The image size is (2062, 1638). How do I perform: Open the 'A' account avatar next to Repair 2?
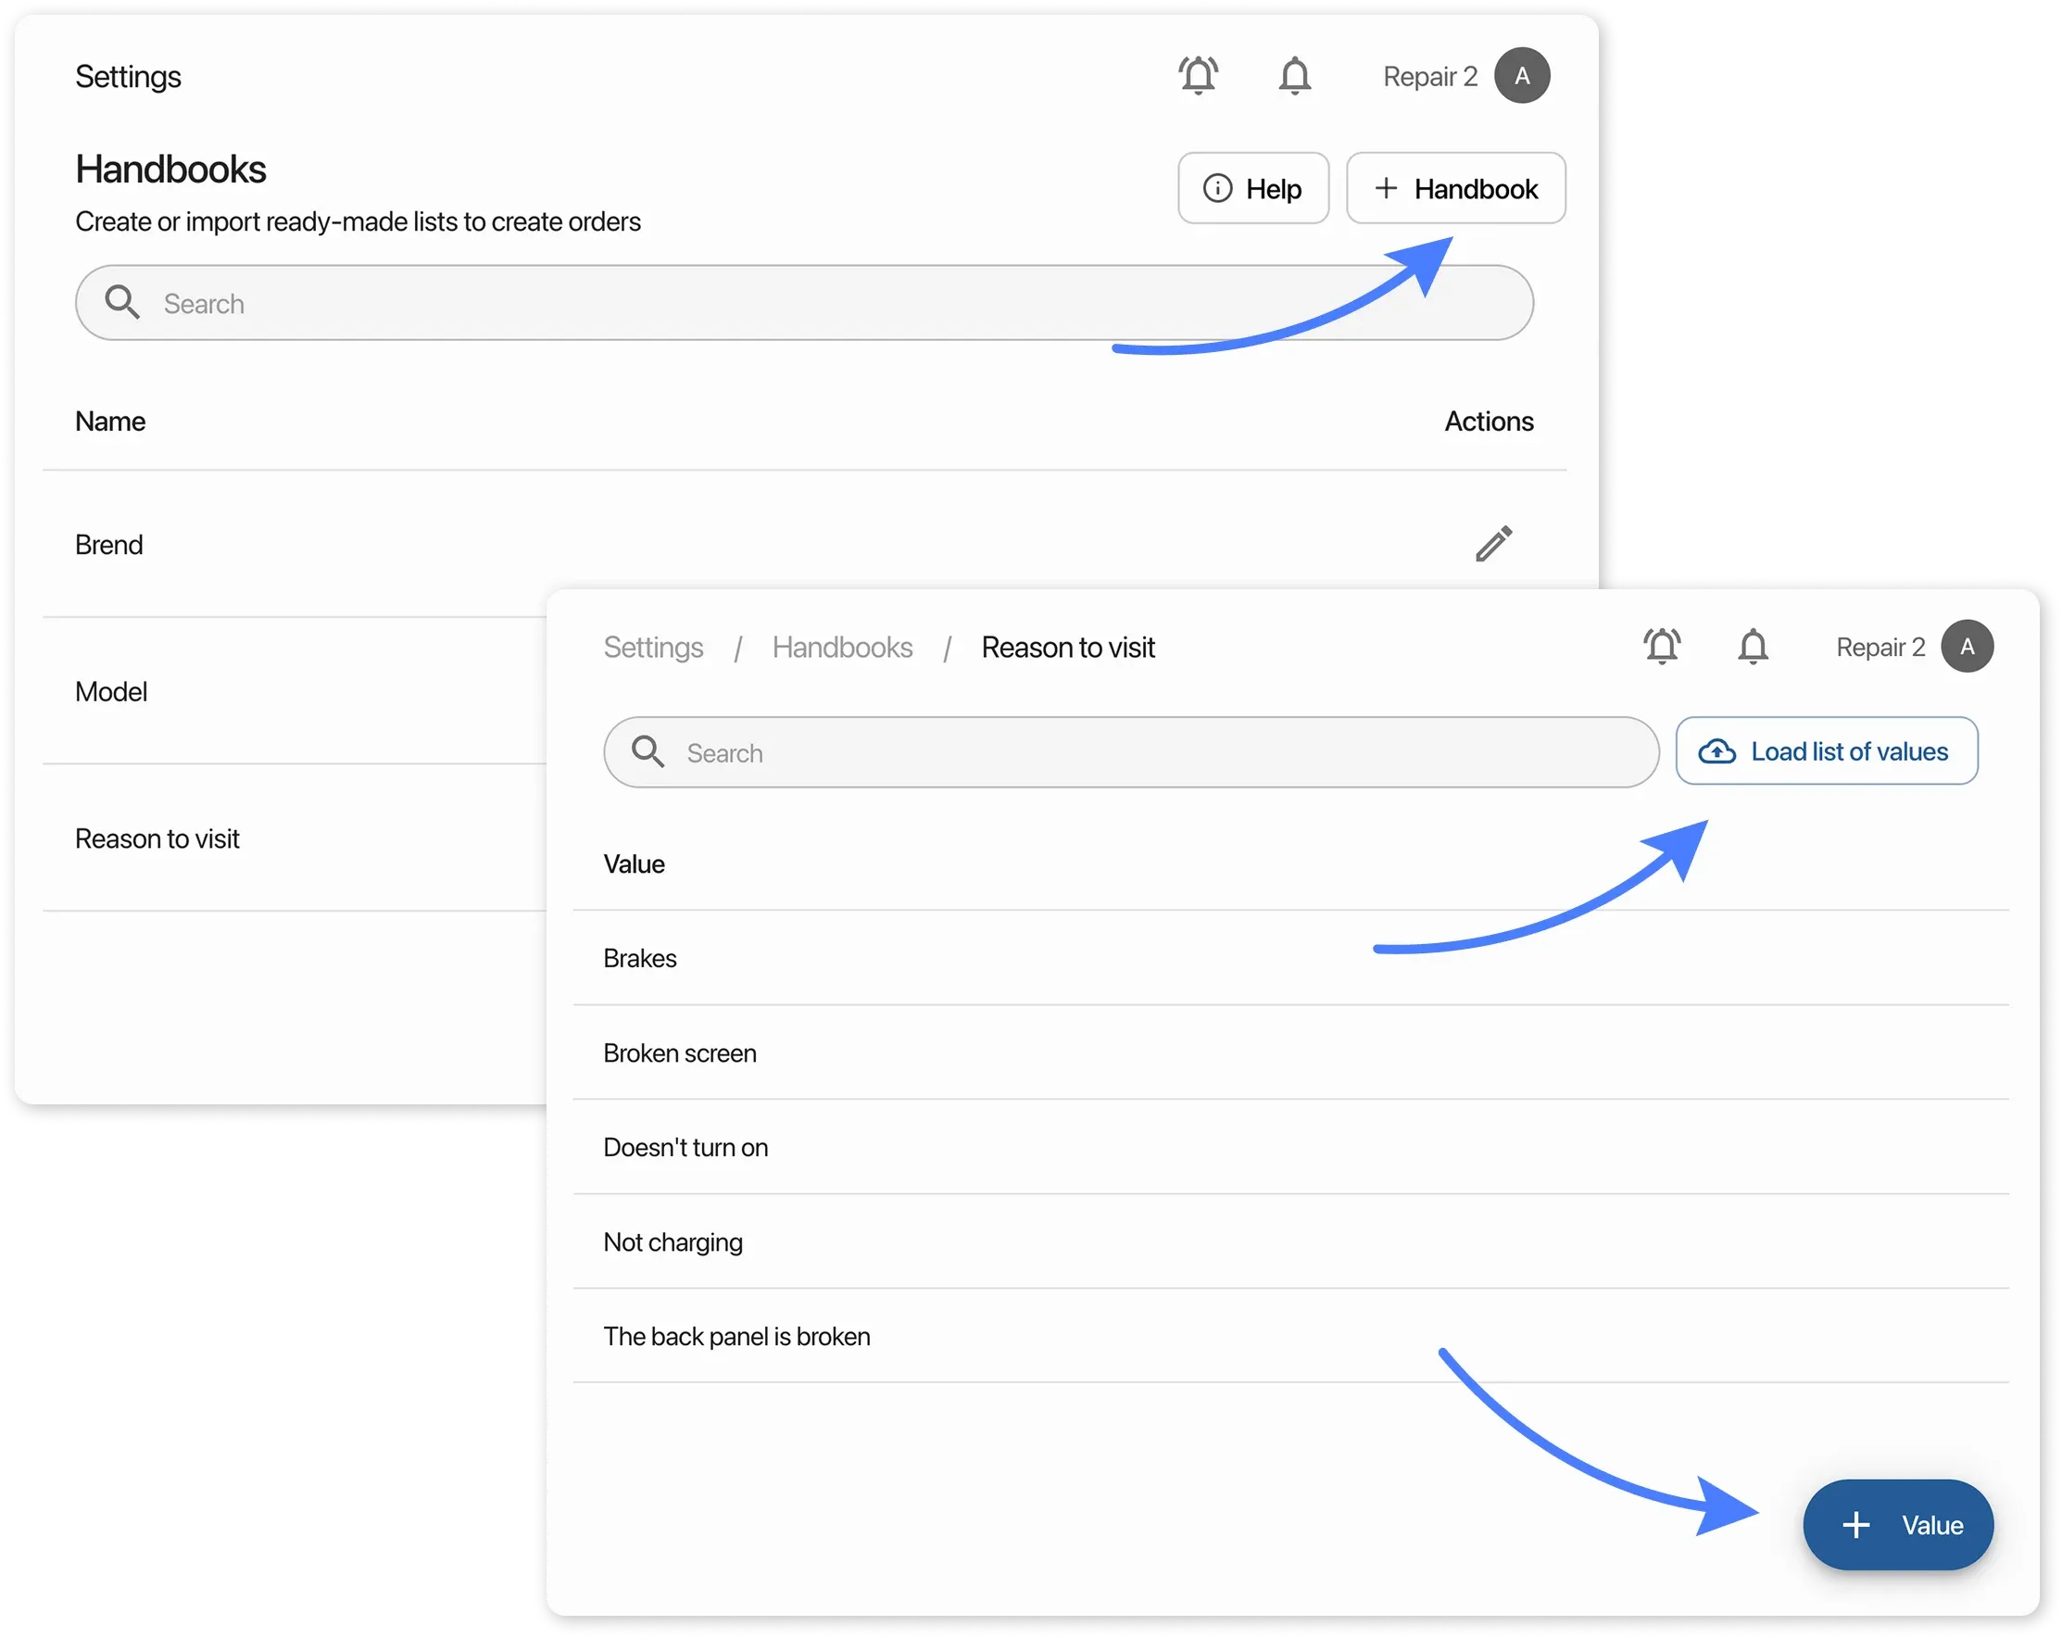1523,76
